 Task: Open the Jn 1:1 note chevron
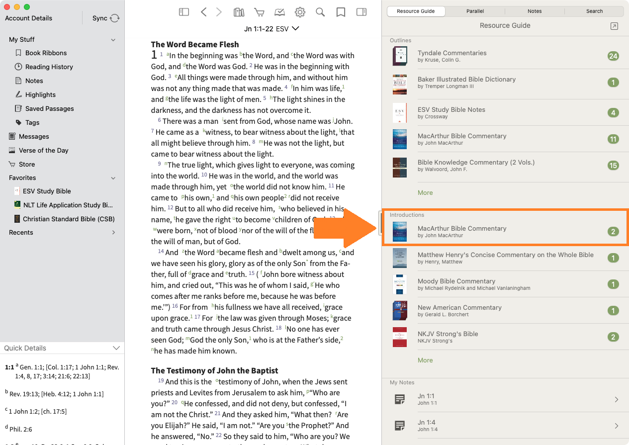point(617,399)
